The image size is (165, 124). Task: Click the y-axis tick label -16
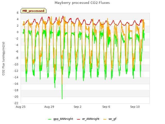tap(16, 84)
